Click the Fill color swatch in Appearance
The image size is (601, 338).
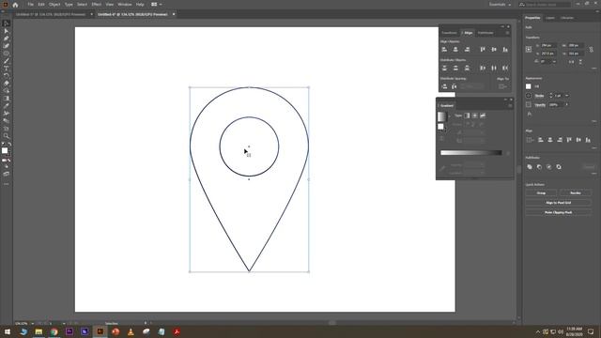click(x=529, y=86)
